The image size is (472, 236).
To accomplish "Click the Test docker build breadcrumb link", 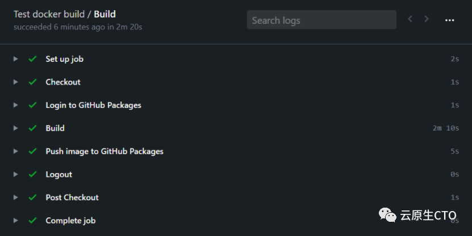I will click(49, 14).
